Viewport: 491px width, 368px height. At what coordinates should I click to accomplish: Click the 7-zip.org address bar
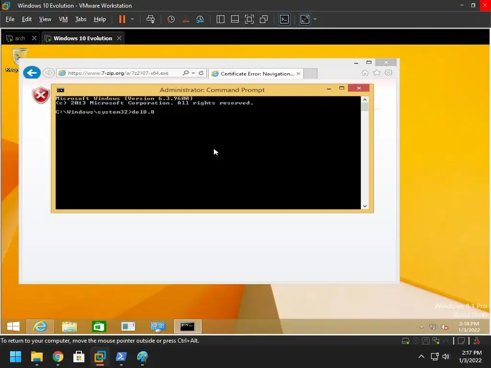pos(118,73)
